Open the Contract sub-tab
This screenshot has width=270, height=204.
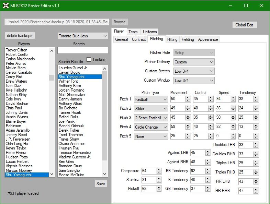click(x=139, y=39)
